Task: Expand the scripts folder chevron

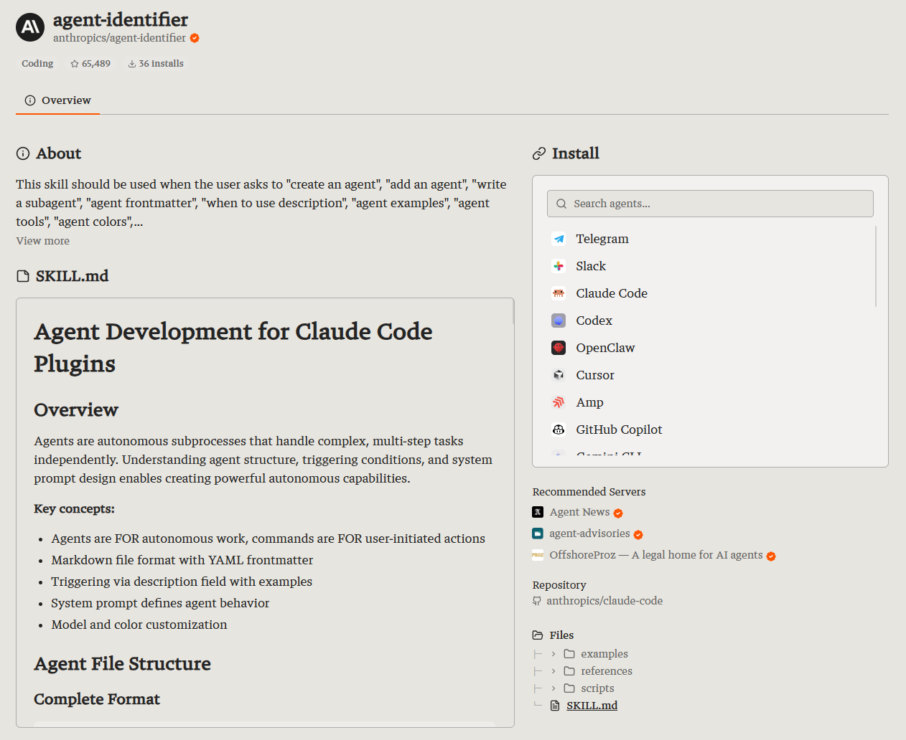Action: click(x=554, y=688)
